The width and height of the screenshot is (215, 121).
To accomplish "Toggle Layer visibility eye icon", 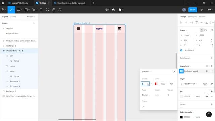I will pyautogui.click(x=212, y=84).
